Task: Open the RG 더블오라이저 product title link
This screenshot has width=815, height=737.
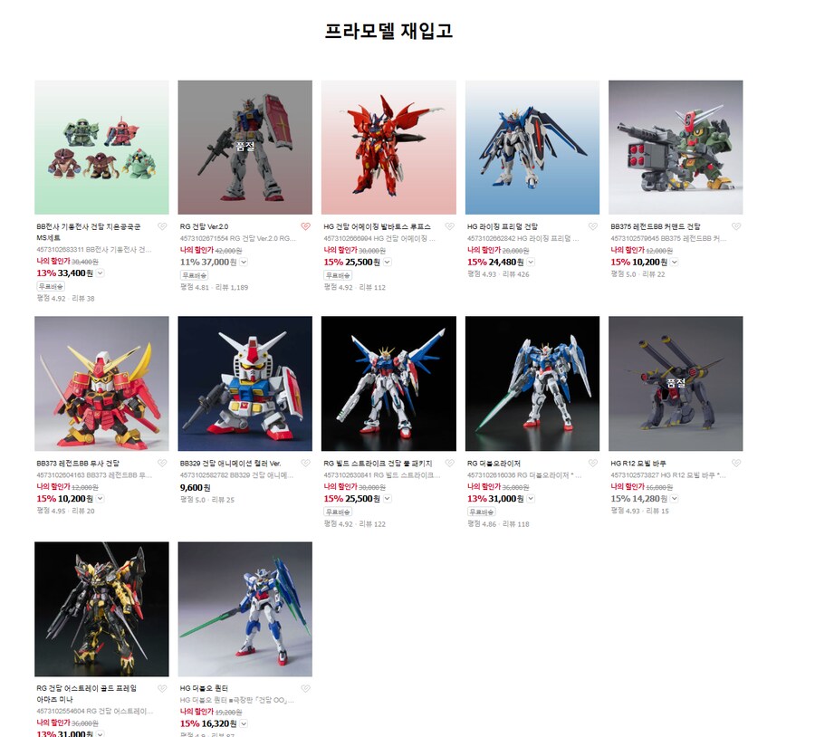Action: click(x=494, y=463)
